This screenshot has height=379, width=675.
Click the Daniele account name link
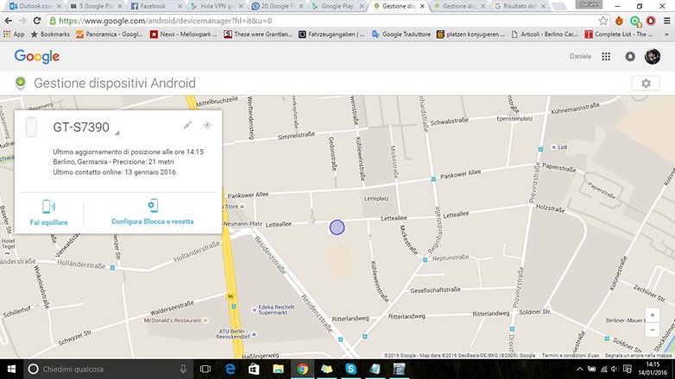point(580,56)
